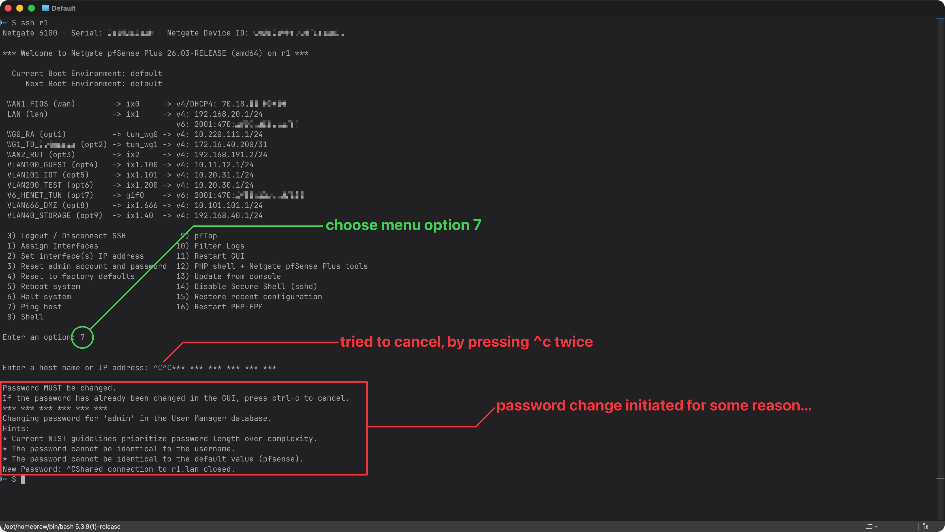
Task: Click the git branch icon in status bar
Action: tap(925, 526)
